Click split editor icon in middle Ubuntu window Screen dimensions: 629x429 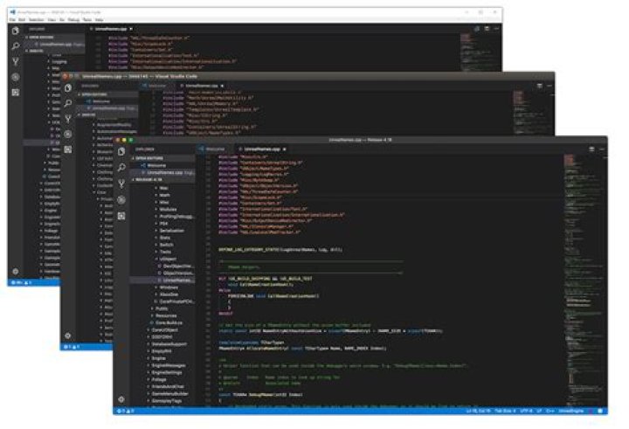540,86
